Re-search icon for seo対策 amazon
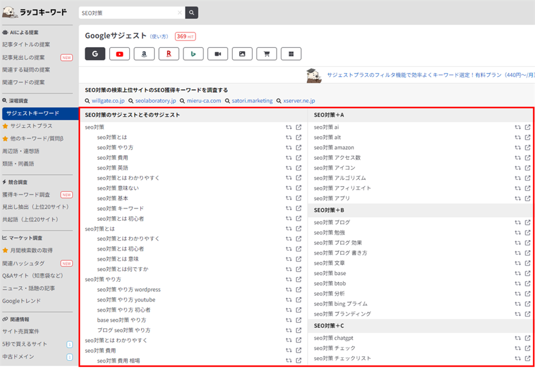The width and height of the screenshot is (535, 370). click(517, 148)
